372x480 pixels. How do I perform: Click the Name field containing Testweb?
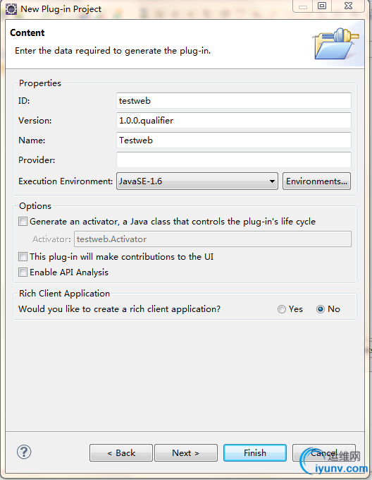pos(234,140)
